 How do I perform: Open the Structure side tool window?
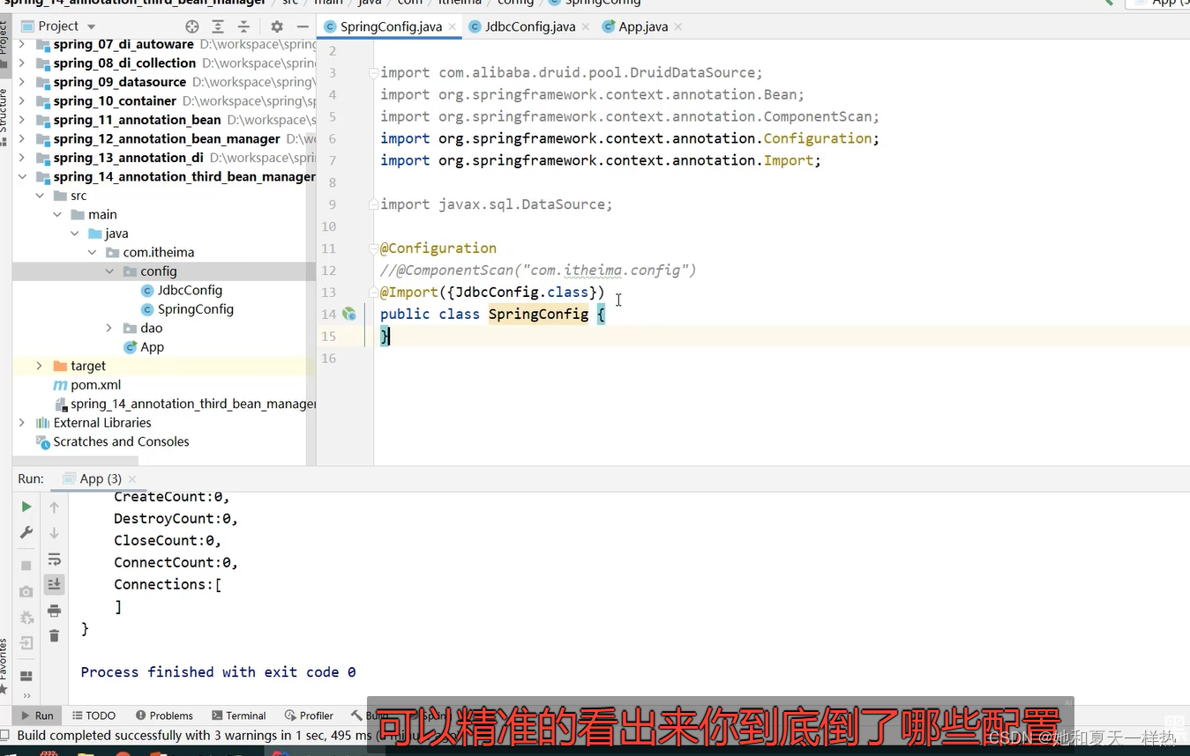pyautogui.click(x=4, y=116)
